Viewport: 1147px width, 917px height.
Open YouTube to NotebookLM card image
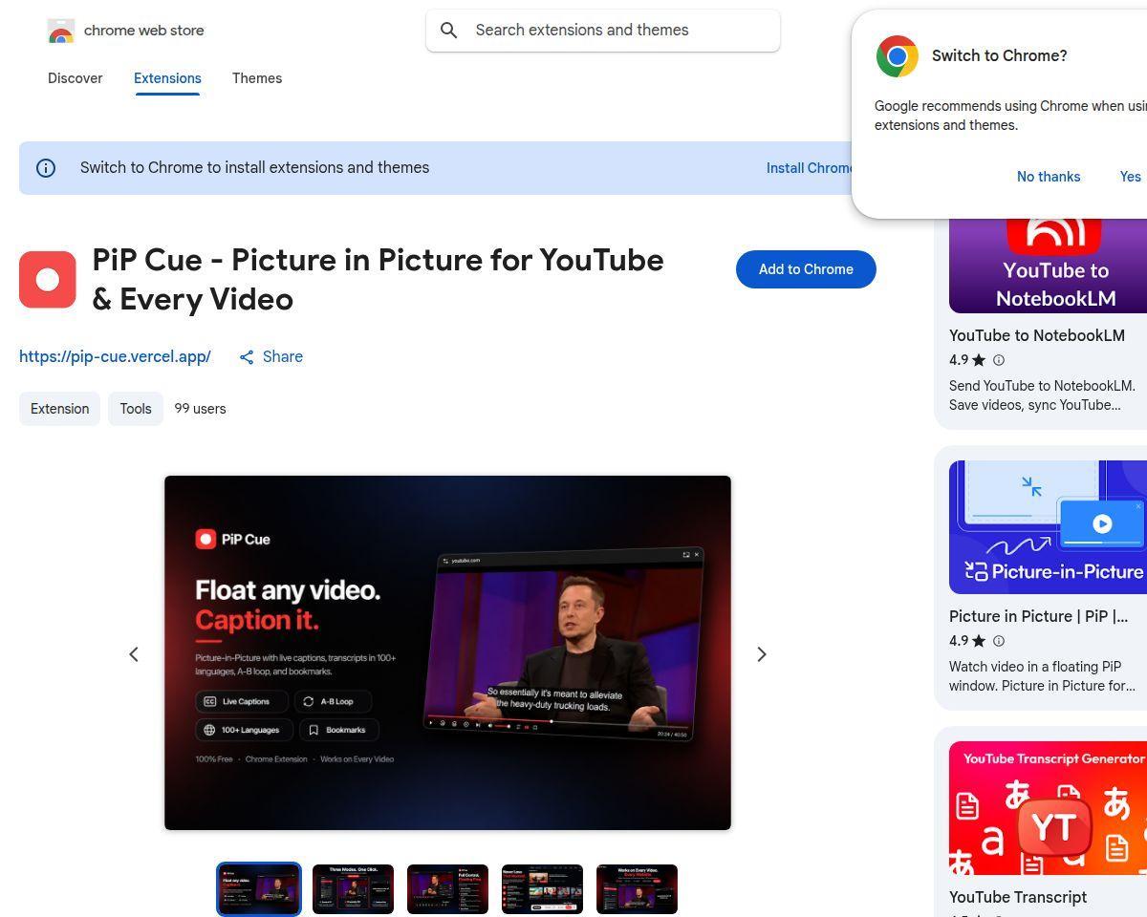pos(1048,266)
